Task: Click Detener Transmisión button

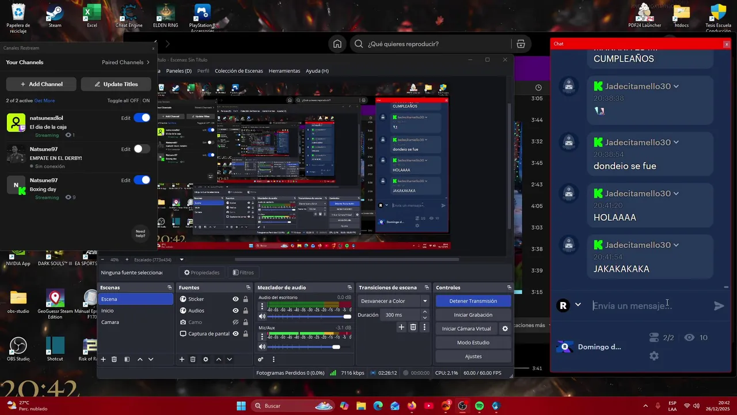Action: pyautogui.click(x=473, y=301)
